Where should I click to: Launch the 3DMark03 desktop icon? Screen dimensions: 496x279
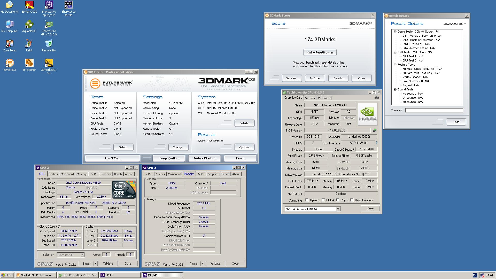click(x=10, y=65)
